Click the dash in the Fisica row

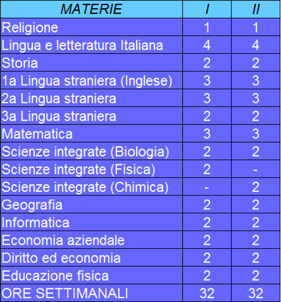(x=255, y=170)
